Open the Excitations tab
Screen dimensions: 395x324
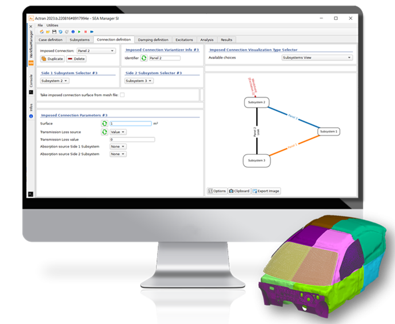point(184,40)
